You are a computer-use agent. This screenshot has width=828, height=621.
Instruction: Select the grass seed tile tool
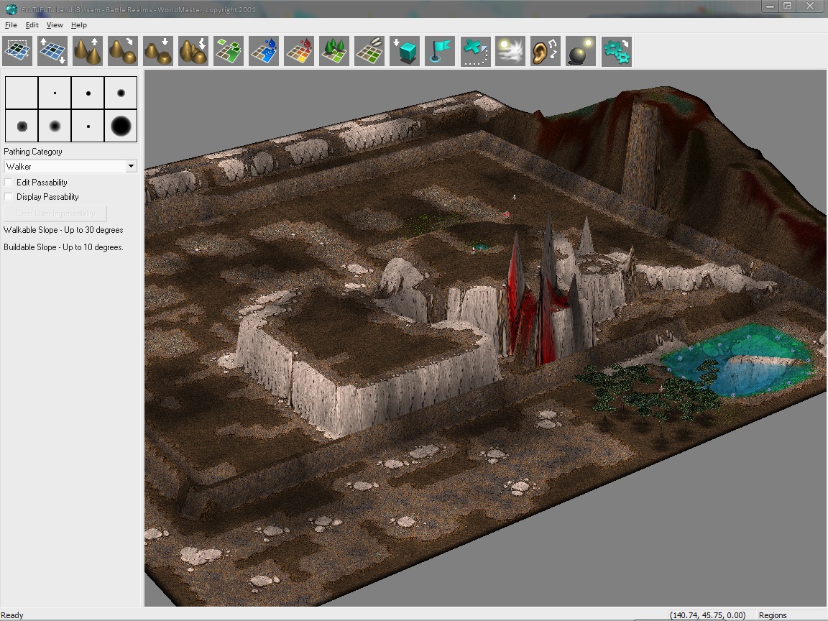pos(369,51)
